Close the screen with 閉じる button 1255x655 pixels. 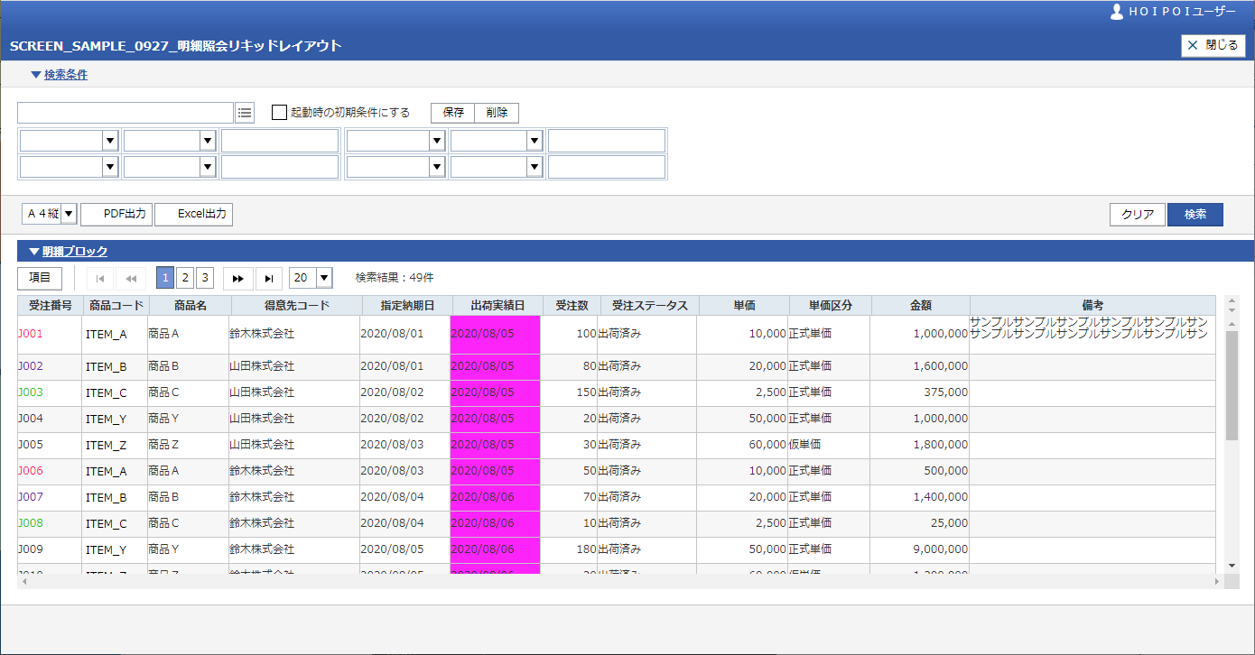pos(1213,45)
